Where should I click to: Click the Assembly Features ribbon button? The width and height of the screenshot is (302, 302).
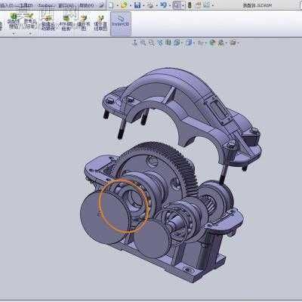click(14, 21)
